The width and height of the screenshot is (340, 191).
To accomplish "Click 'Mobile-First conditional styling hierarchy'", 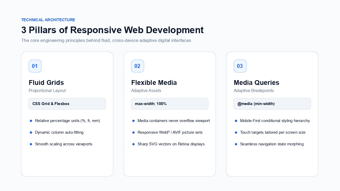I will tap(275, 121).
